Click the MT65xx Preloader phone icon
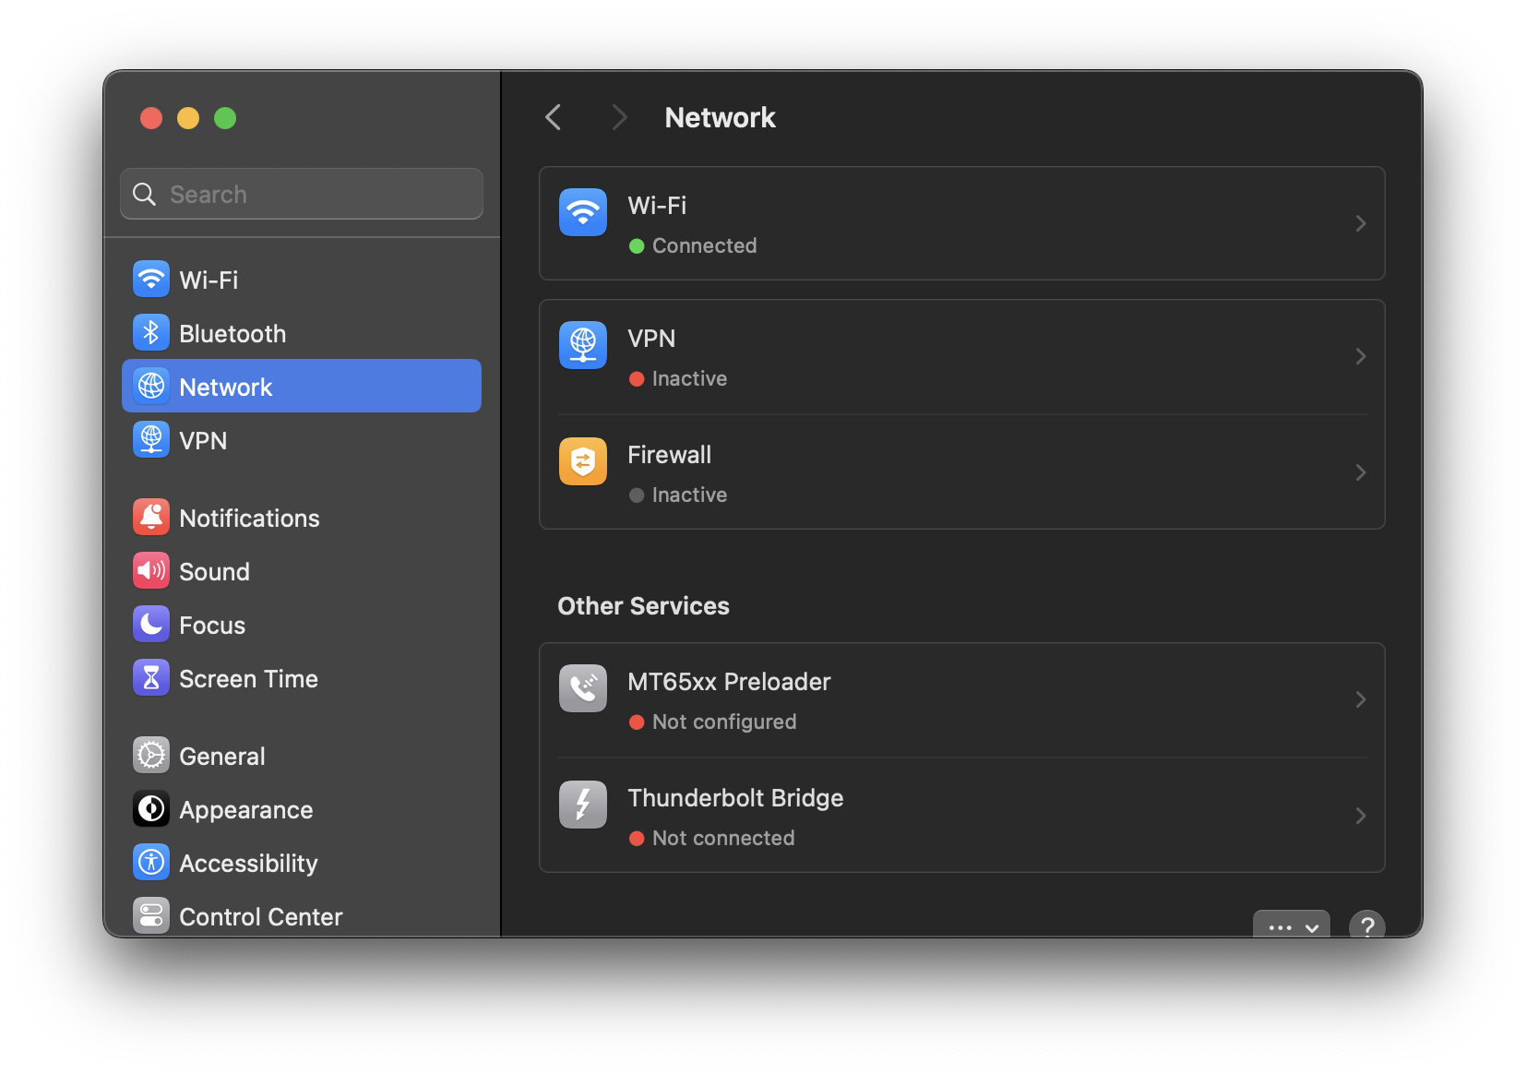 (x=583, y=688)
